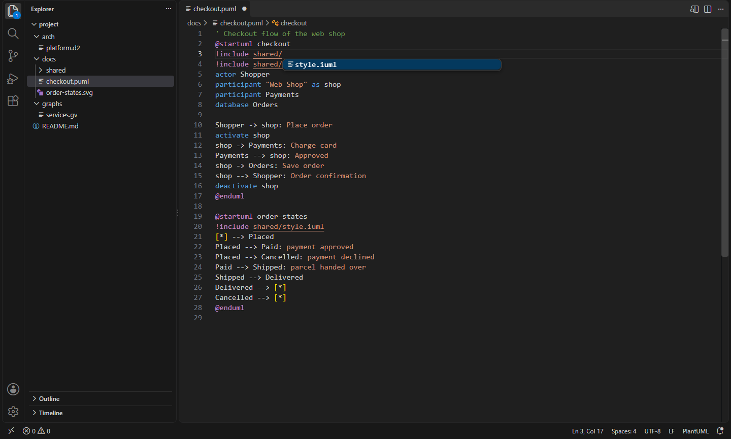Show problems via errors and warnings indicator
This screenshot has width=731, height=439.
[x=37, y=431]
